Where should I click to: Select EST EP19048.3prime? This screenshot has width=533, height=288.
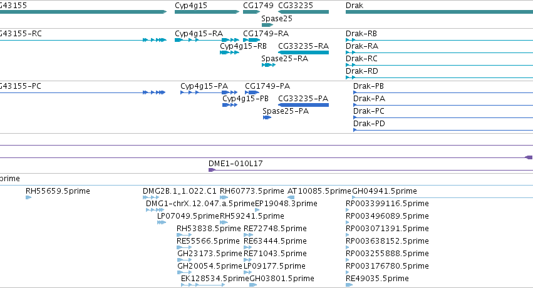(x=257, y=210)
